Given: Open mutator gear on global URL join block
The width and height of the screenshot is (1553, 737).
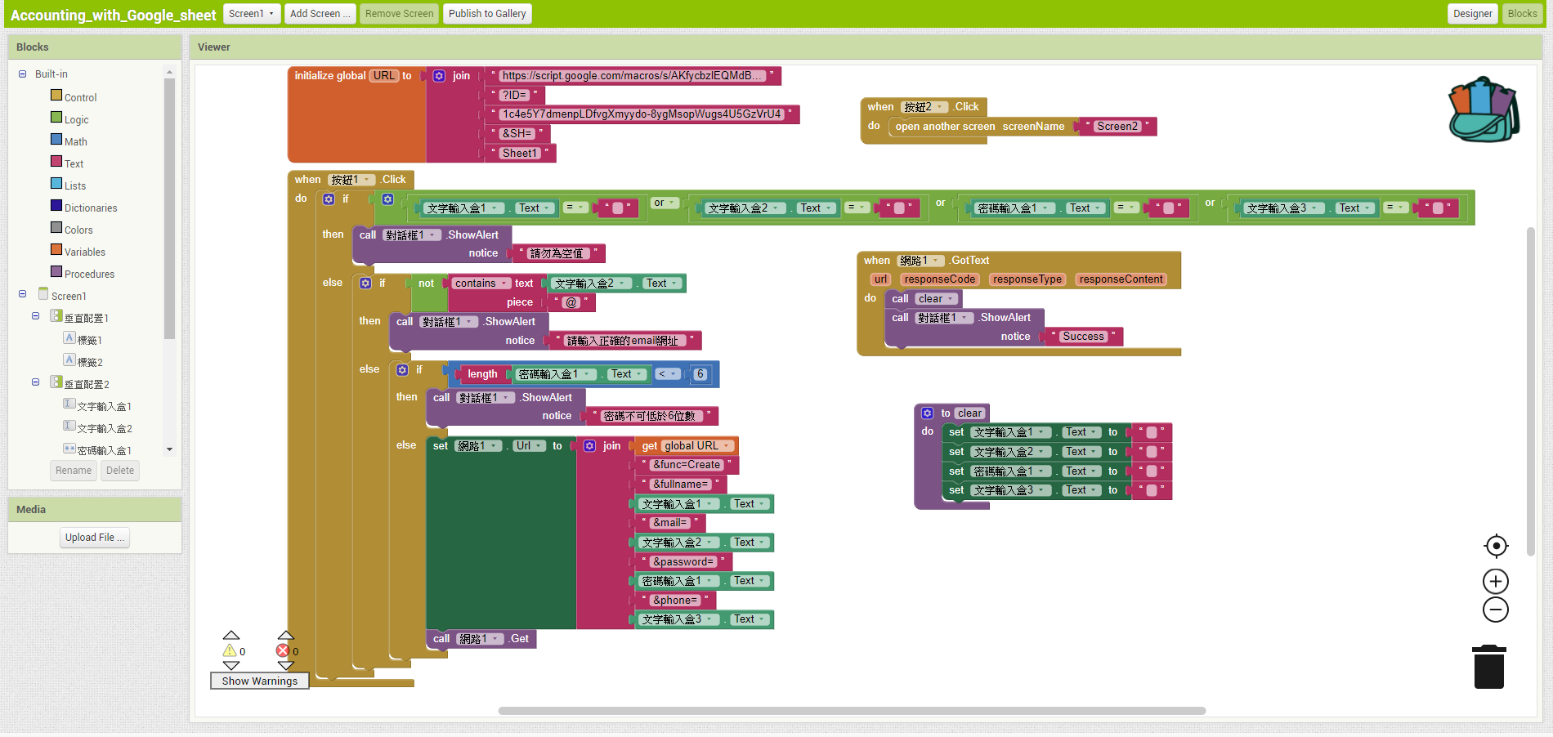Looking at the screenshot, I should 439,76.
